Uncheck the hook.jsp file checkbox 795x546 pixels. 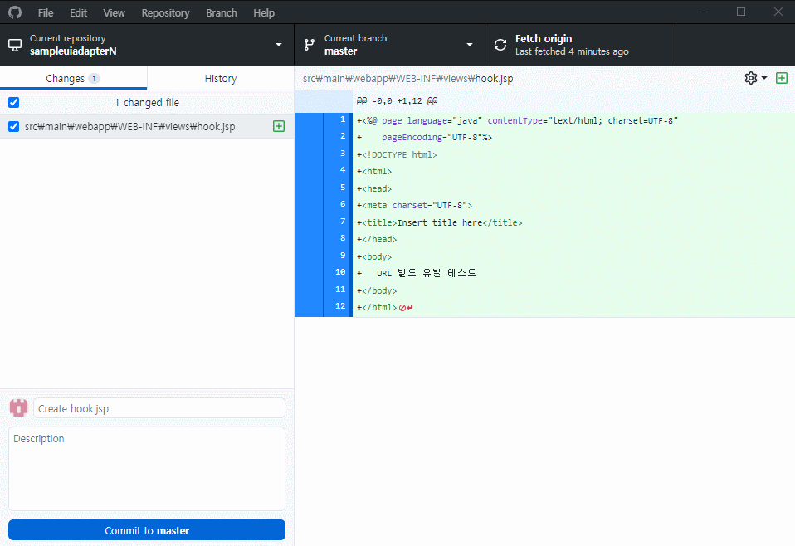tap(12, 126)
